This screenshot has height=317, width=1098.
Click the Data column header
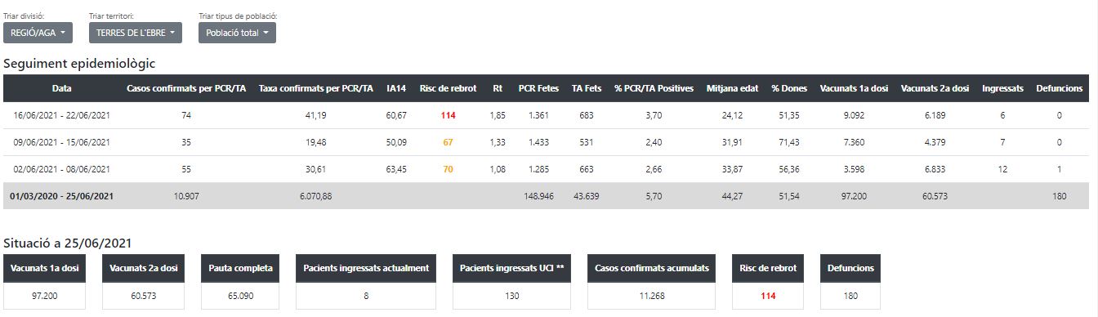point(61,88)
